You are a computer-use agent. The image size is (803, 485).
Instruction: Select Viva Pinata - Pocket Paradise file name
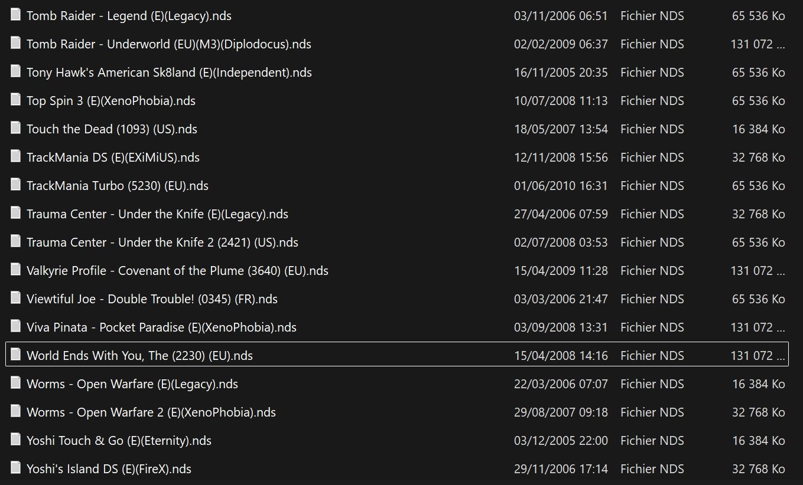pos(161,327)
